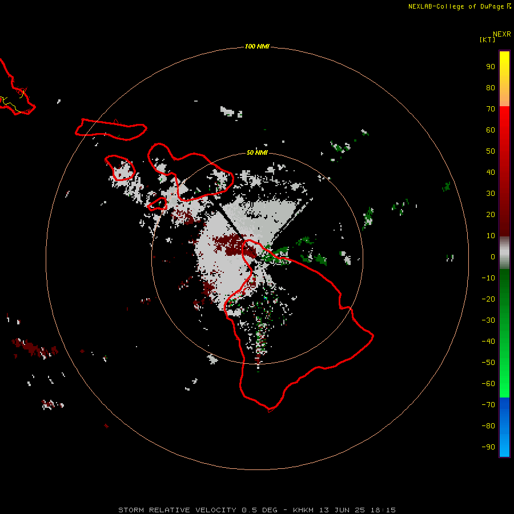Image resolution: width=514 pixels, height=514 pixels.
Task: Click the 80 value on velocity scale
Action: (491, 88)
